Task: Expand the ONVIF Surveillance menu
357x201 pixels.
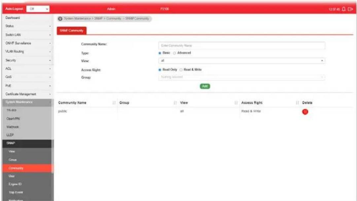Action: pos(28,43)
